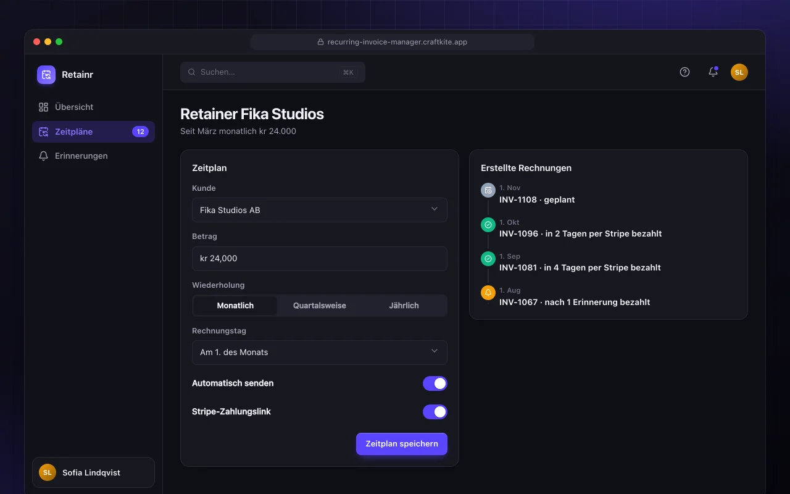Click invoice INV-1108 · geplant
Screen dimensions: 790x494
pos(537,199)
